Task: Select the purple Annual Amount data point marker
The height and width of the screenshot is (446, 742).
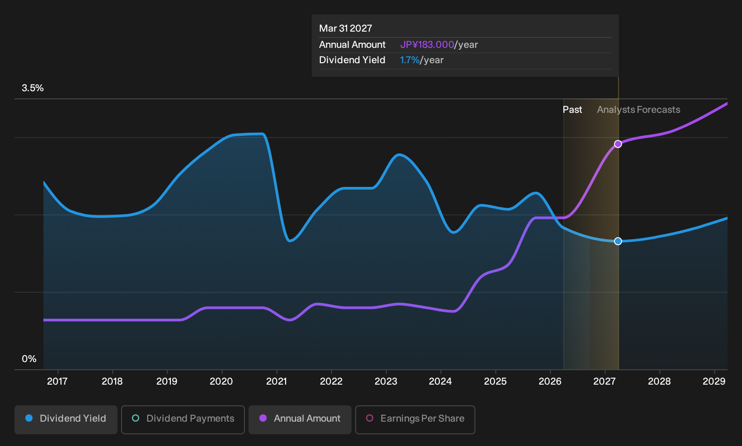Action: point(618,144)
